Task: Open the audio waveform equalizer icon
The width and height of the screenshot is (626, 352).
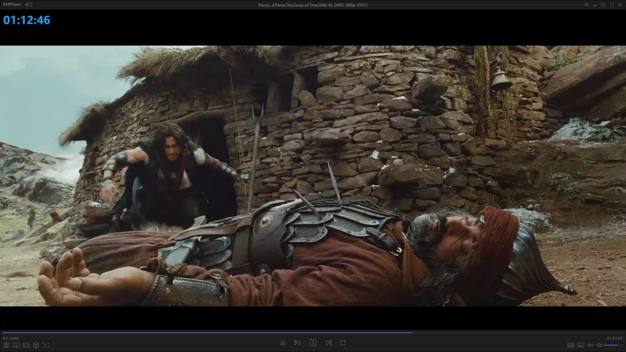Action: [590, 345]
